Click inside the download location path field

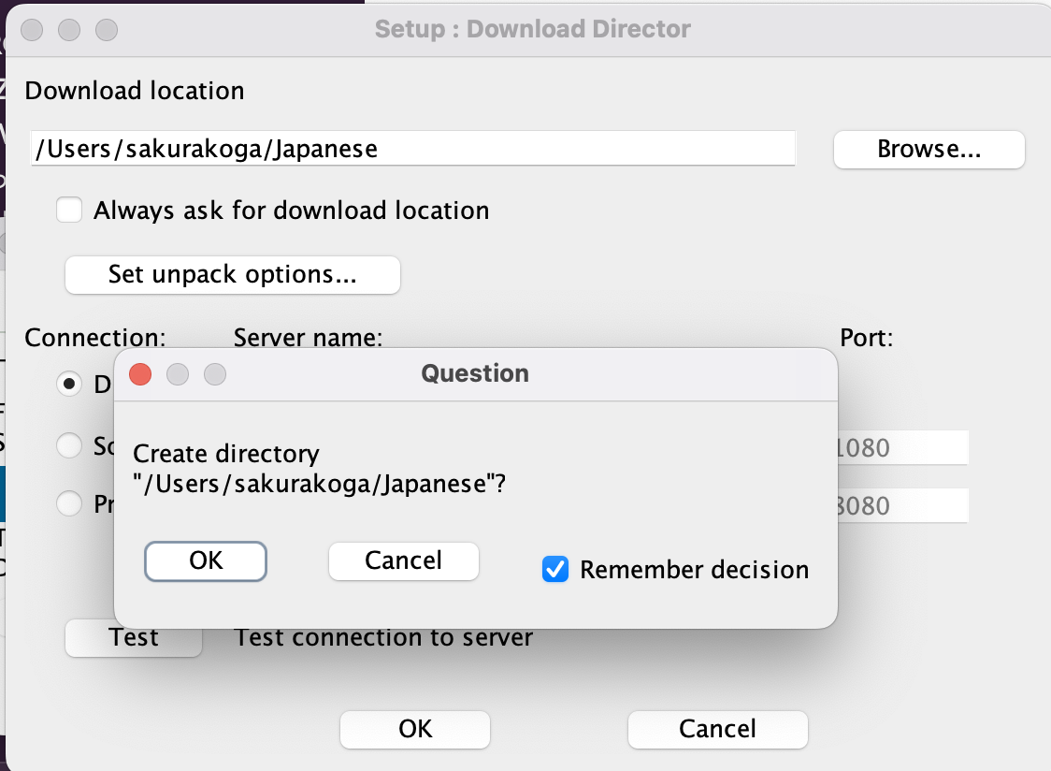411,148
